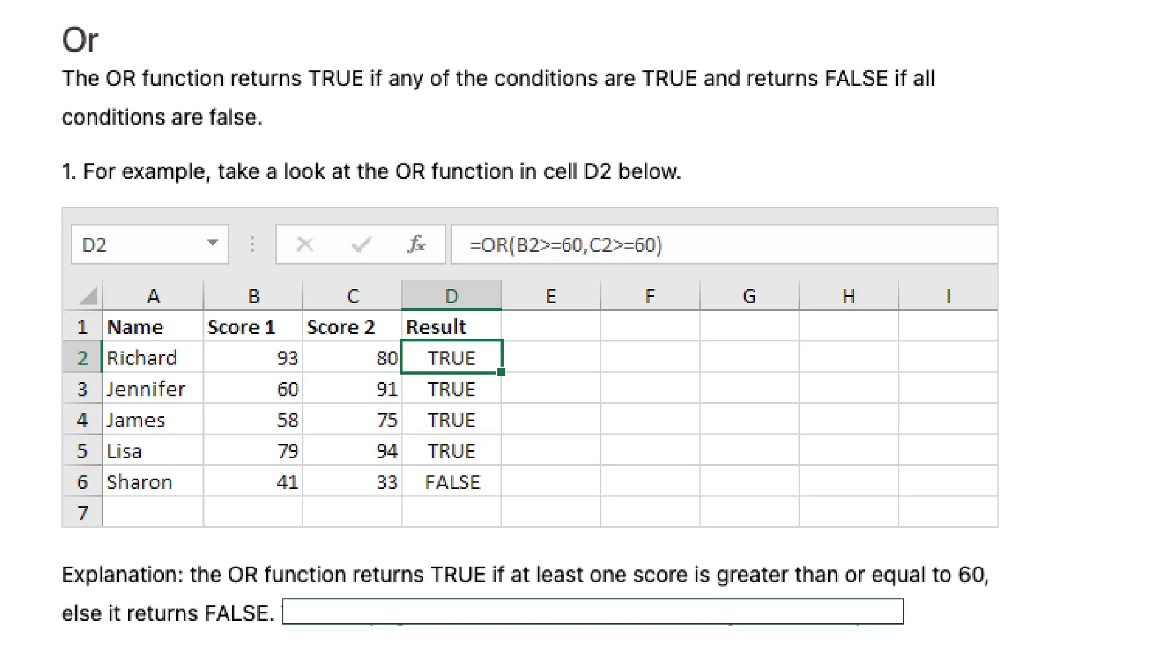Click James's Score 2 value 75
Image resolution: width=1151 pixels, height=647 pixels.
(x=352, y=420)
